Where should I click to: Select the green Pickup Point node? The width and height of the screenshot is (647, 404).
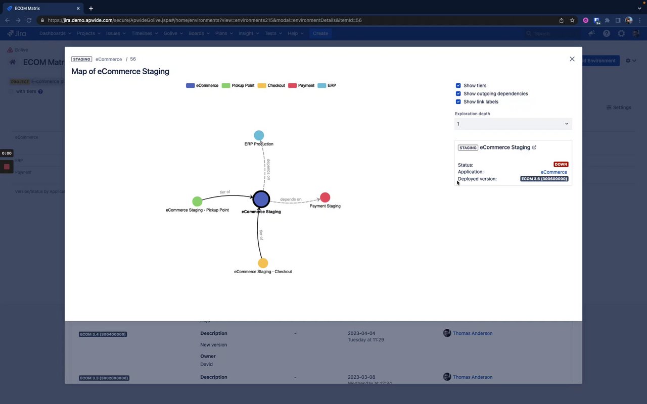(197, 201)
